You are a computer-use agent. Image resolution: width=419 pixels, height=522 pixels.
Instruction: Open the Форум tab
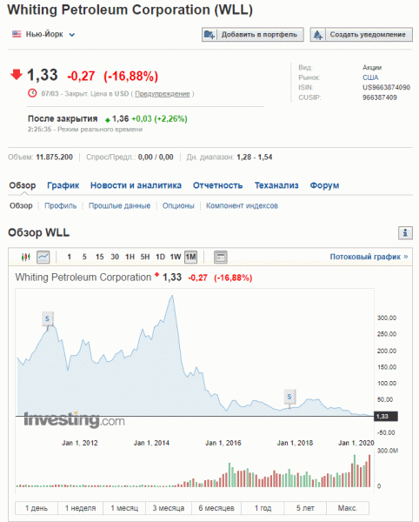click(324, 185)
